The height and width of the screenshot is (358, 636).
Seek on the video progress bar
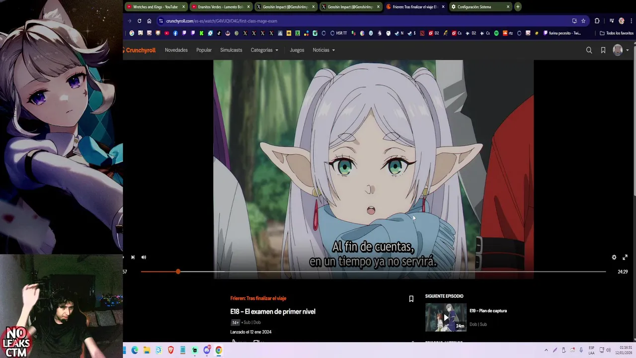coord(373,271)
